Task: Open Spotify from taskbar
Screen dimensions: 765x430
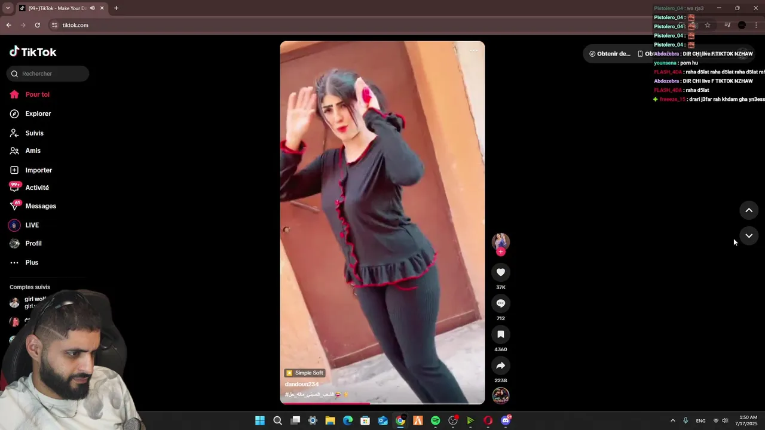Action: pos(436,420)
